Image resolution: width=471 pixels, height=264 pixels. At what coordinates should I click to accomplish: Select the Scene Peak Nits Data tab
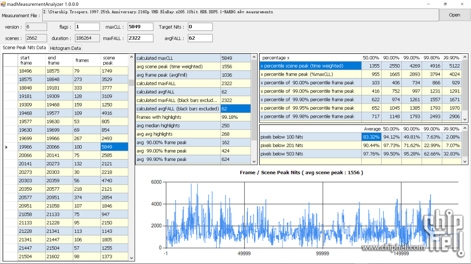(25, 47)
